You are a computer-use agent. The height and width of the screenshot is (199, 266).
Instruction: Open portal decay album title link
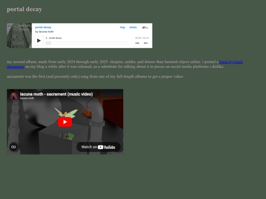pos(43,27)
